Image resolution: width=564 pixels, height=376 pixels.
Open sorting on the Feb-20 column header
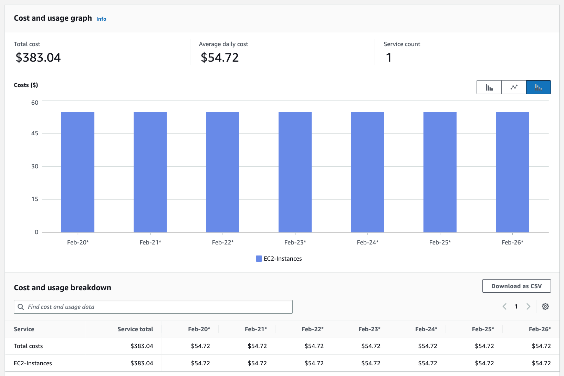(x=199, y=329)
